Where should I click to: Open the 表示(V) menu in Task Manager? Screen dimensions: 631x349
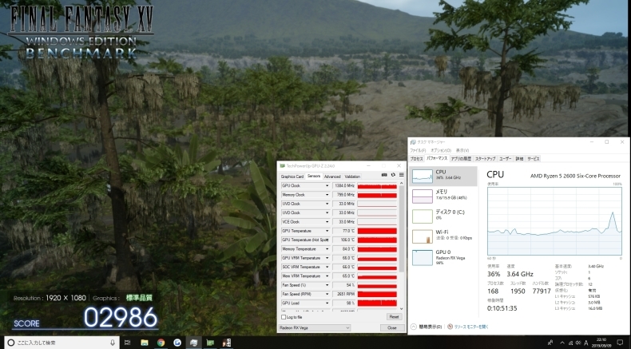(x=462, y=151)
